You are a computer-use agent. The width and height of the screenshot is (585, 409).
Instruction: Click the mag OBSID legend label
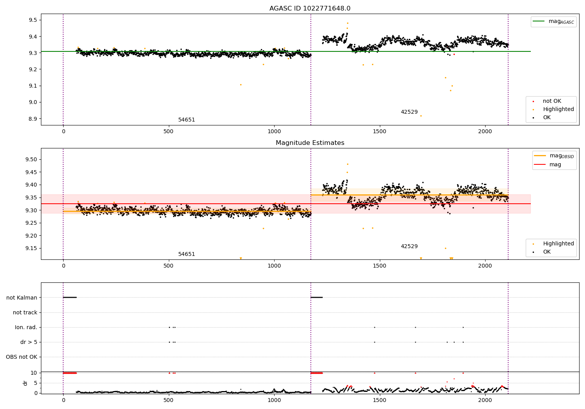pos(562,156)
